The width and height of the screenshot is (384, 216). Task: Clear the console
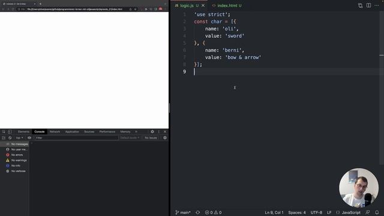[x=10, y=138]
